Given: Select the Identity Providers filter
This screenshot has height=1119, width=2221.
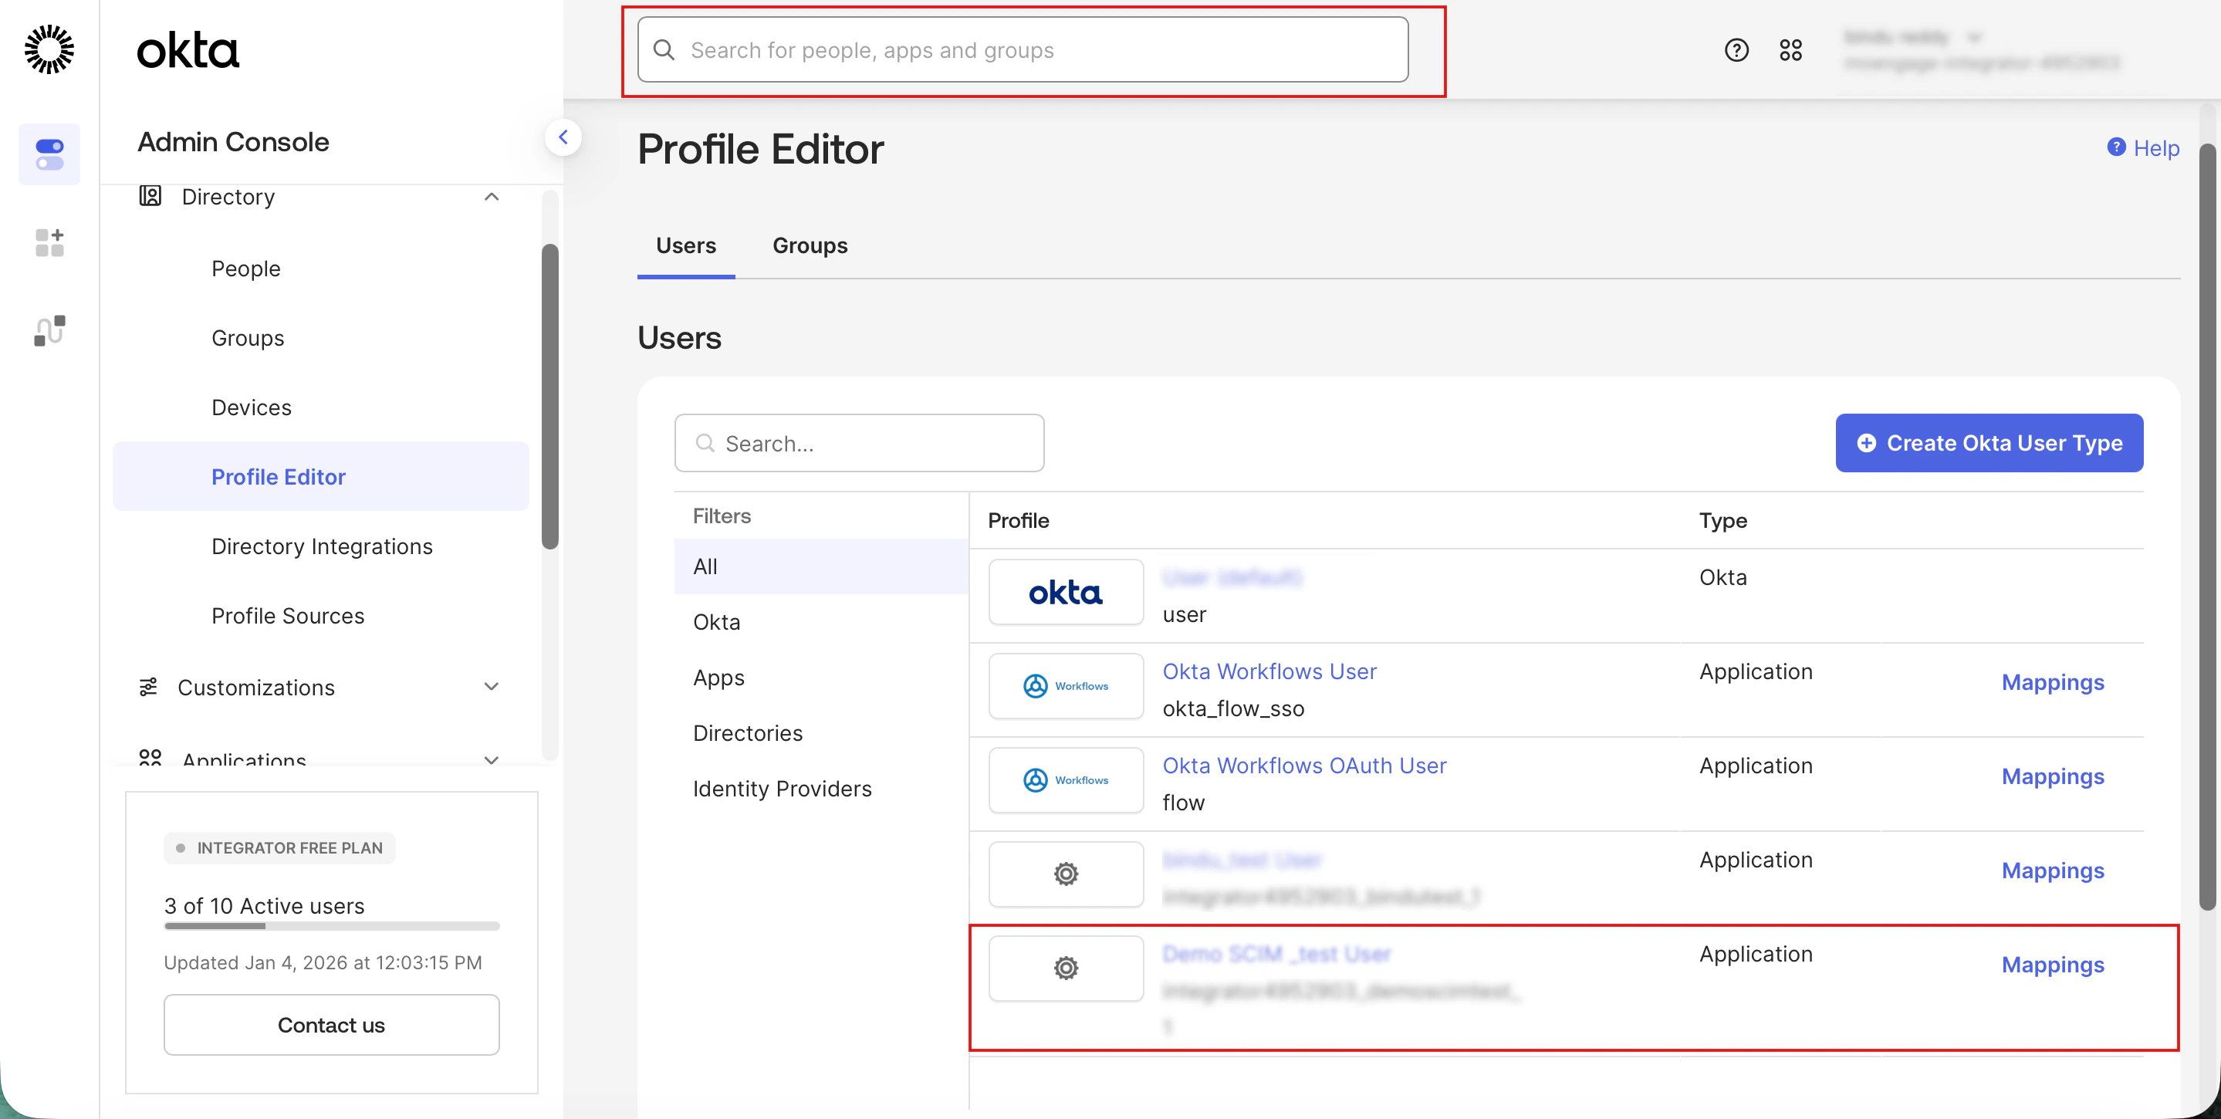Looking at the screenshot, I should click(781, 788).
